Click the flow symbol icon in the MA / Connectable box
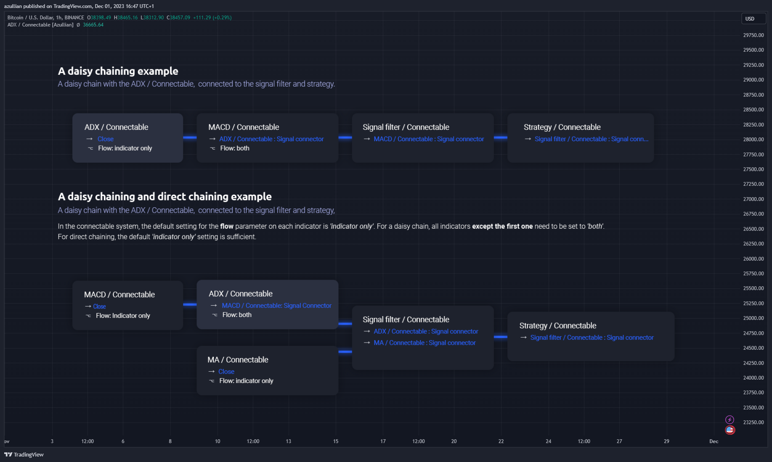Image resolution: width=772 pixels, height=462 pixels. coord(212,380)
